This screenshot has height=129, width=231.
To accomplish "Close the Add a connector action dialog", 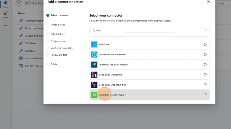I will coord(208,2).
